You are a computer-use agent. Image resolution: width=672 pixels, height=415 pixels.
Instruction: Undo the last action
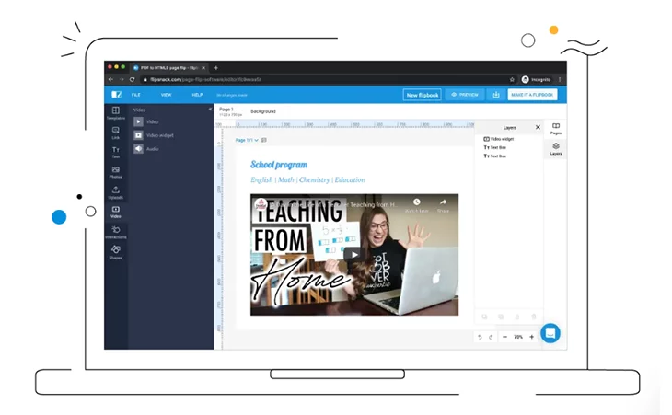tap(480, 337)
